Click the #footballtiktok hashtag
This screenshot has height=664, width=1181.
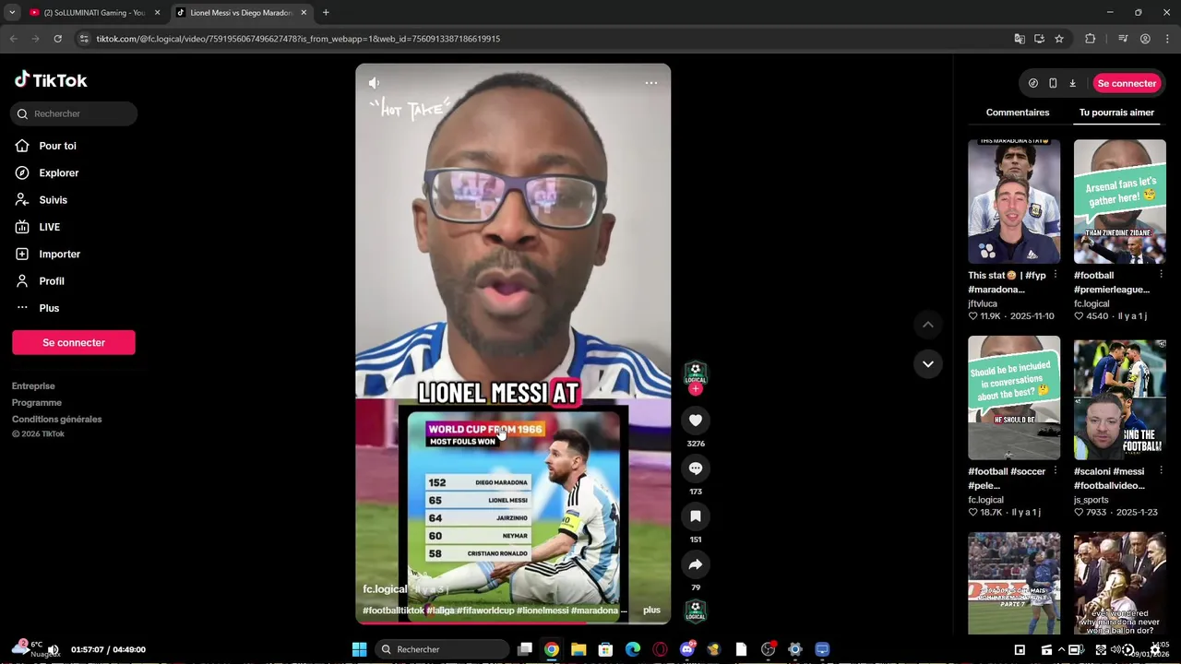tap(394, 611)
